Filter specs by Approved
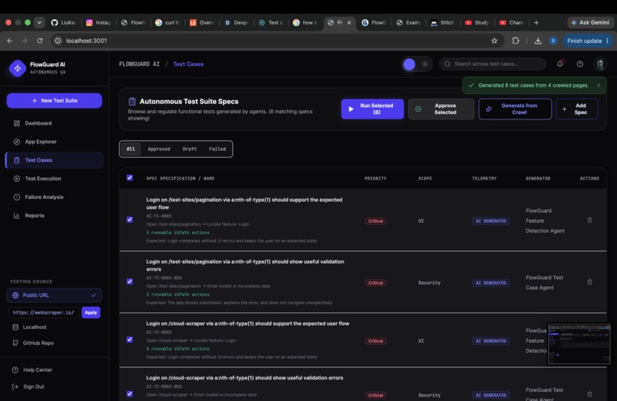 tap(159, 149)
